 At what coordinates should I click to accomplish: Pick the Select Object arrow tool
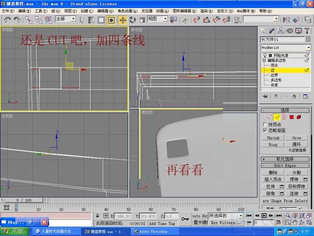pyautogui.click(x=82, y=20)
